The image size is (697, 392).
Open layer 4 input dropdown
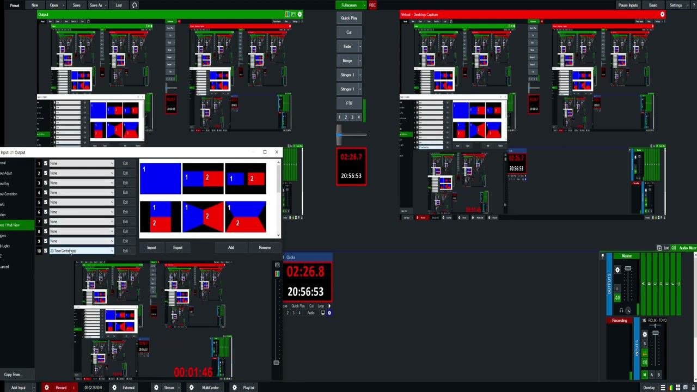(82, 192)
